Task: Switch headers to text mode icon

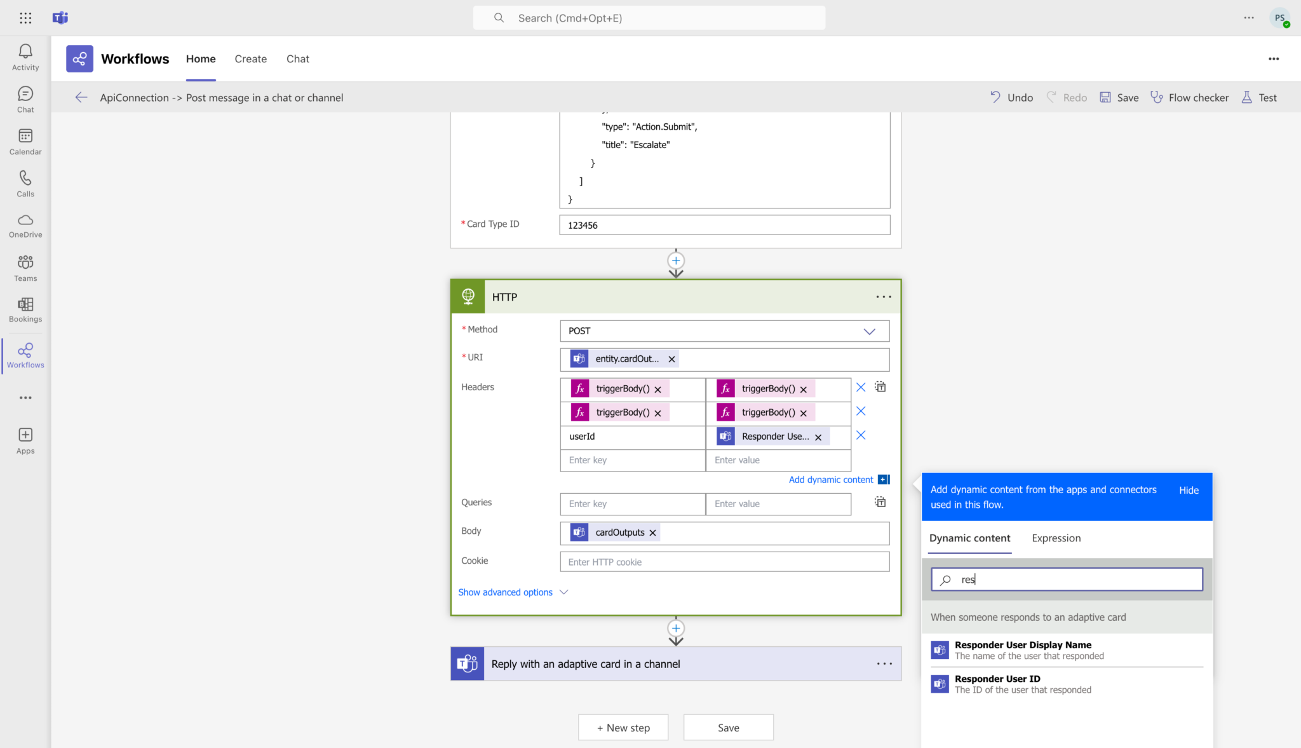Action: pyautogui.click(x=880, y=386)
